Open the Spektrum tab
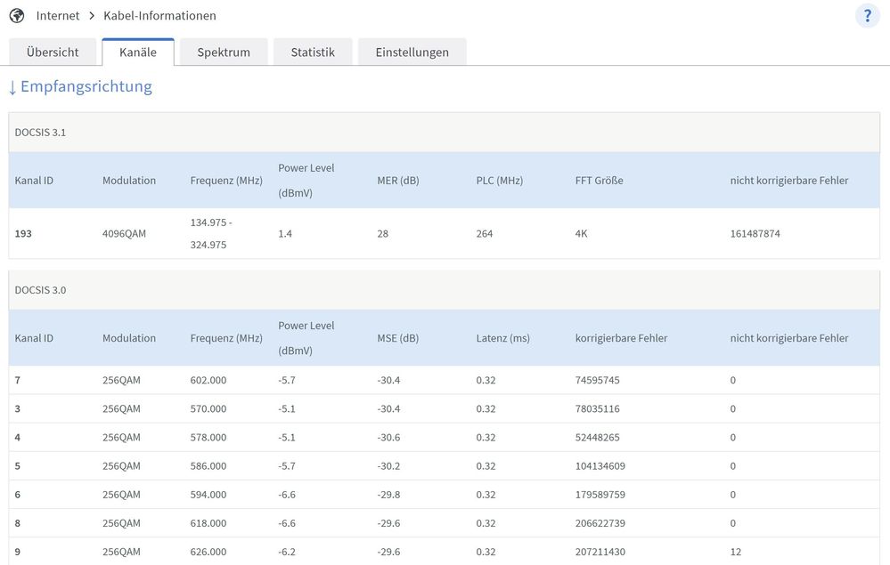 [224, 52]
